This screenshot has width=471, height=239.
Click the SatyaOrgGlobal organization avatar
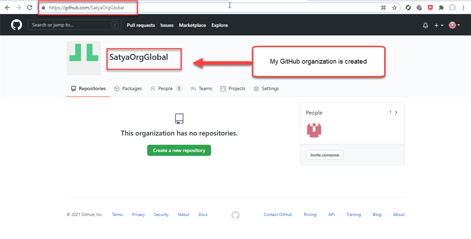tap(84, 58)
